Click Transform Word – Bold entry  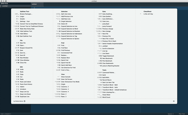coord(110,85)
